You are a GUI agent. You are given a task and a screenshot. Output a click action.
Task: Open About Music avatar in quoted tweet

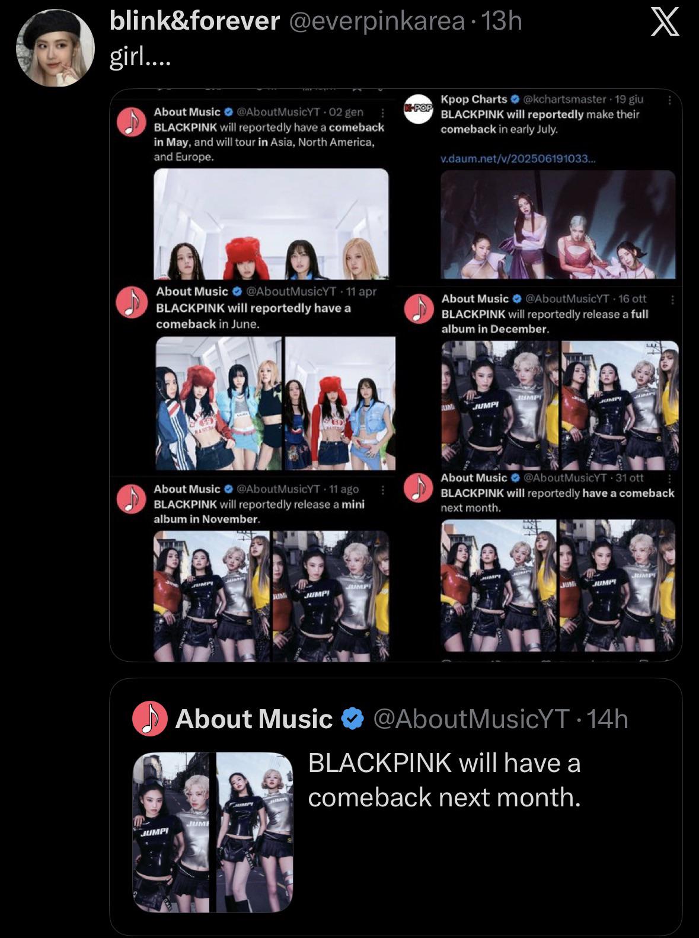point(150,719)
